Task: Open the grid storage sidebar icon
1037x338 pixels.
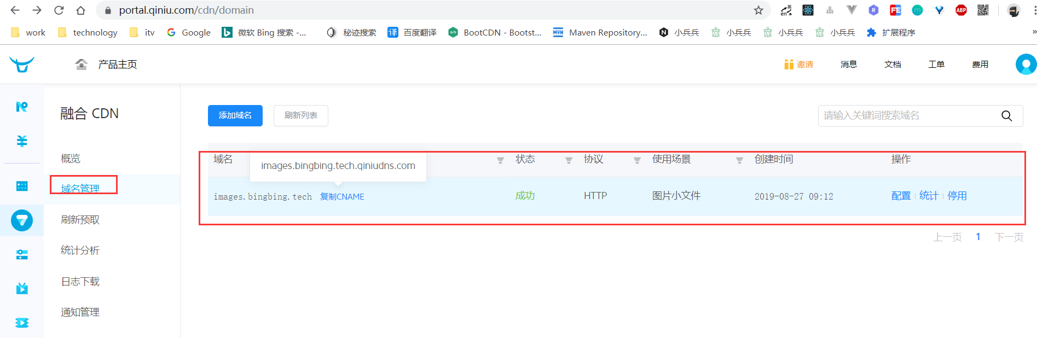Action: tap(22, 187)
